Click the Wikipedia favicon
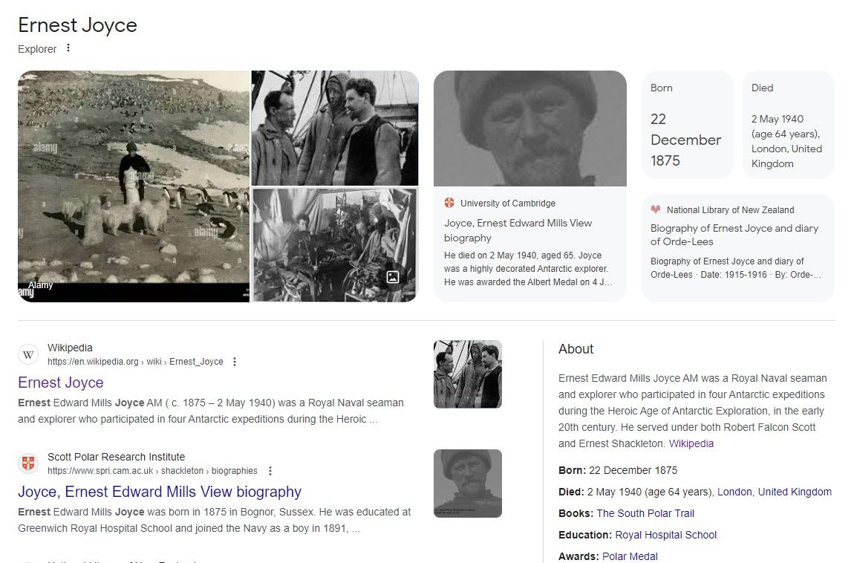Image resolution: width=854 pixels, height=563 pixels. [x=28, y=354]
